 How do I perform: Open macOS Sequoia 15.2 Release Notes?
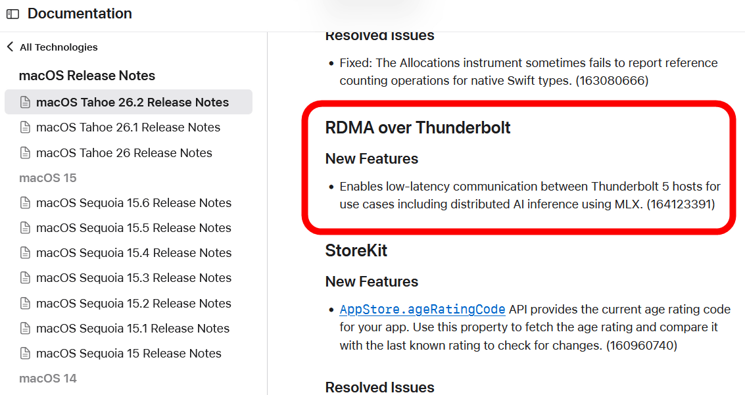133,304
